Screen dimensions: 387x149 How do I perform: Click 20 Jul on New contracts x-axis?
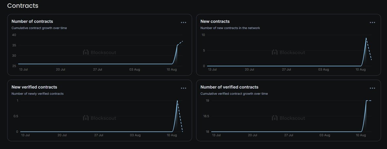coord(249,69)
